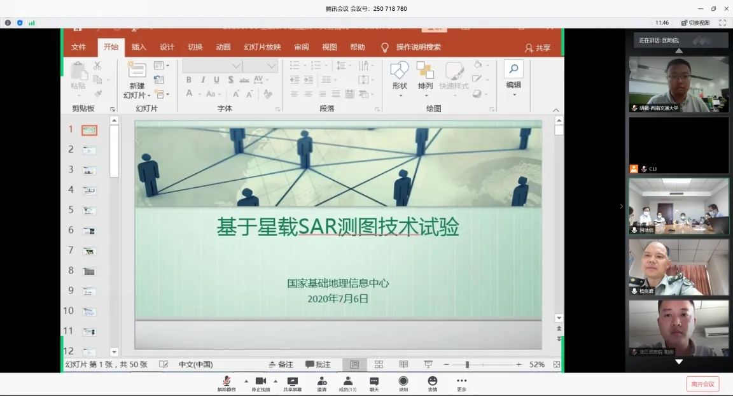Click the New Slide (新建幻灯片) icon
Image resolution: width=733 pixels, height=396 pixels.
[x=137, y=71]
